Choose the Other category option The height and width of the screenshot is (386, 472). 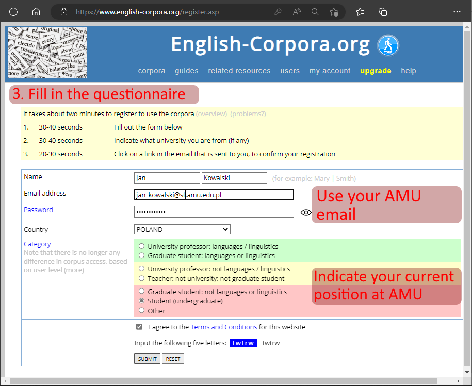tap(141, 311)
